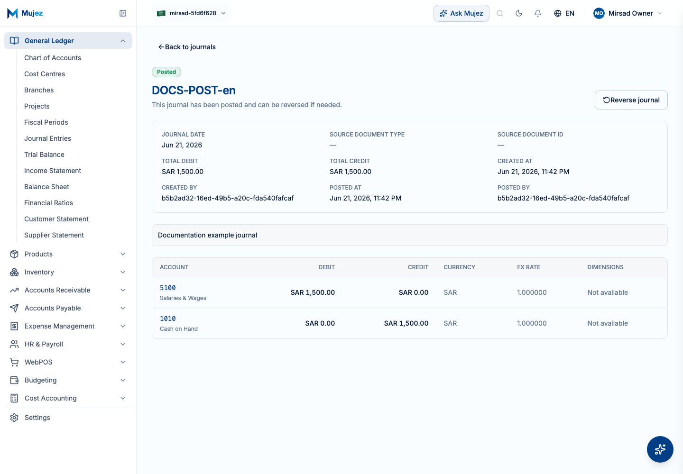Go to Fiscal Periods
The width and height of the screenshot is (683, 474).
click(46, 122)
